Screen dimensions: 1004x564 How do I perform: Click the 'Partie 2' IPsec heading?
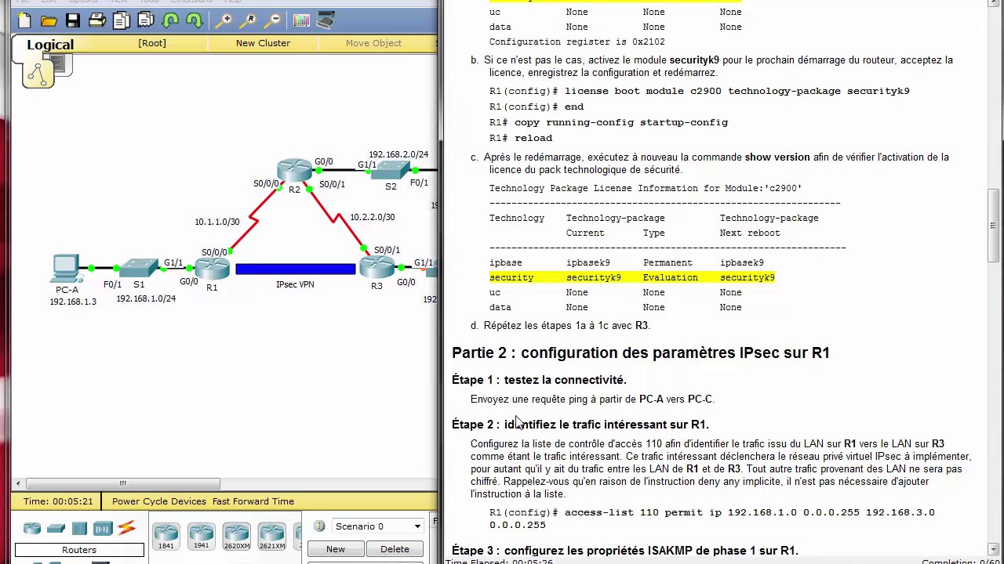[641, 353]
